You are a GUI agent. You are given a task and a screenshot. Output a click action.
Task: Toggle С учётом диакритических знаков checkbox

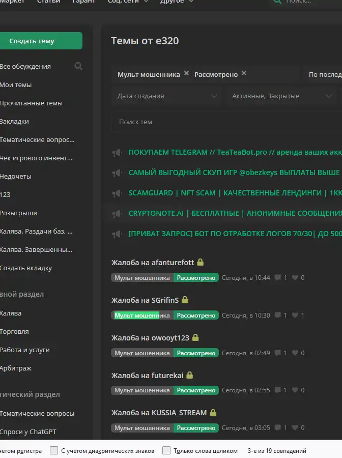[54, 450]
